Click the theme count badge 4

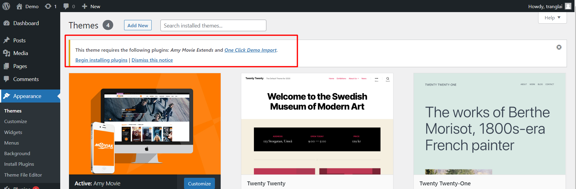(108, 25)
